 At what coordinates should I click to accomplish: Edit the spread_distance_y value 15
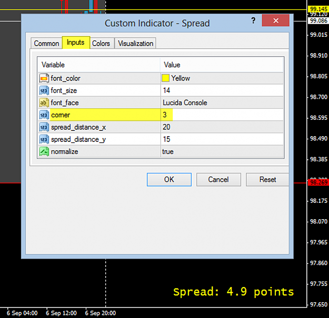tap(166, 139)
